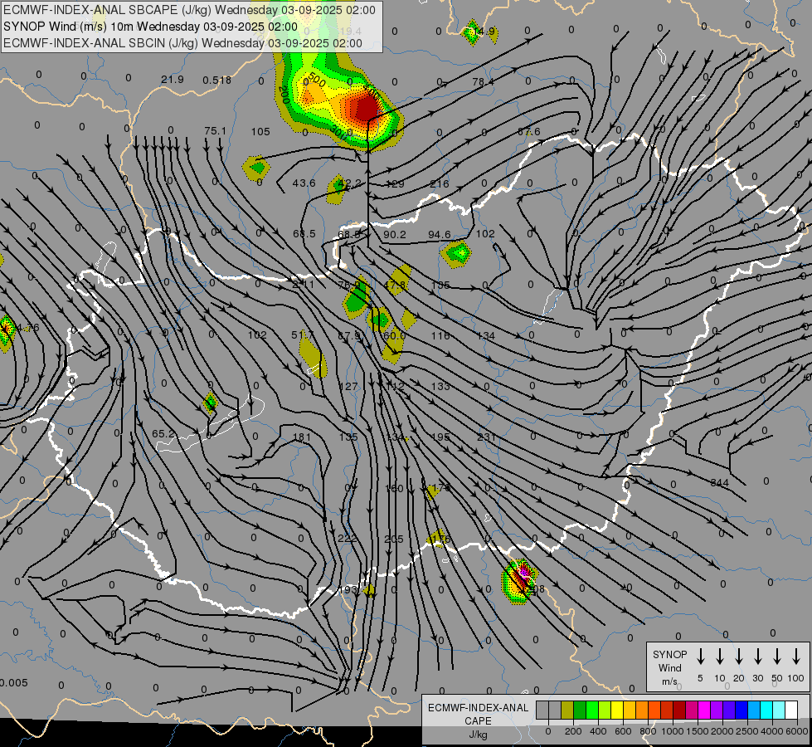Viewport: 812px width, 747px height.
Task: Click the 50 m/s wind arrow in legend
Action: [x=777, y=657]
